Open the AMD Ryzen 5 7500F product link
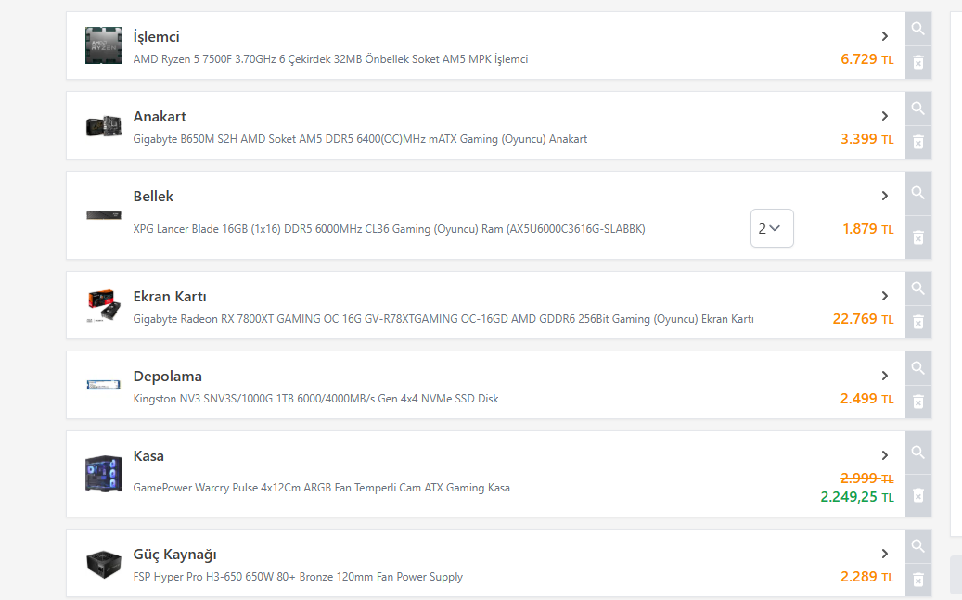Screen dimensions: 962x600 (x=330, y=59)
